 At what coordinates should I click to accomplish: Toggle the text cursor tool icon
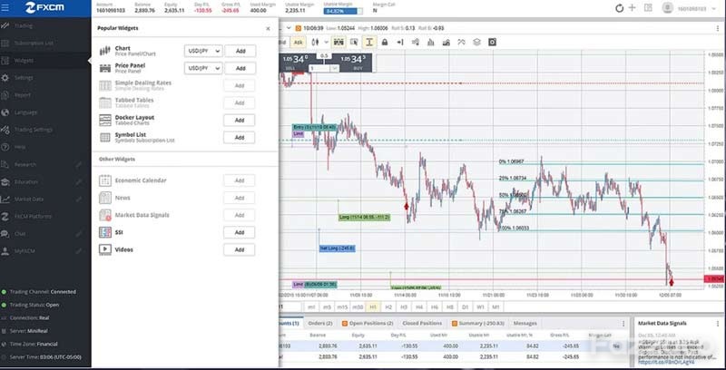[x=369, y=42]
